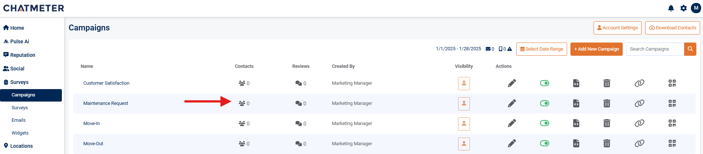The height and width of the screenshot is (154, 703).
Task: Delete the Maintenance Request campaign via trash icon
Action: tap(607, 103)
